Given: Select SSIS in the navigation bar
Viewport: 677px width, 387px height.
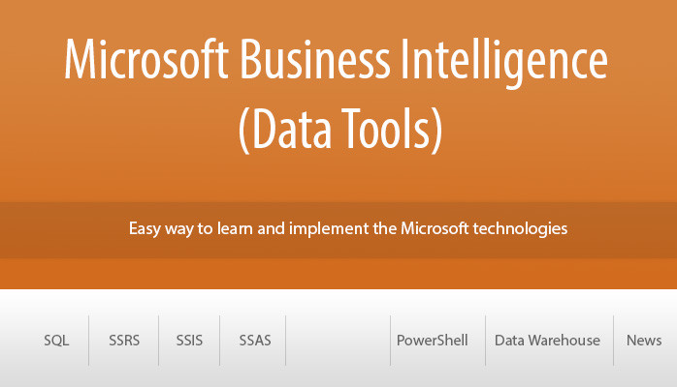Looking at the screenshot, I should [189, 341].
